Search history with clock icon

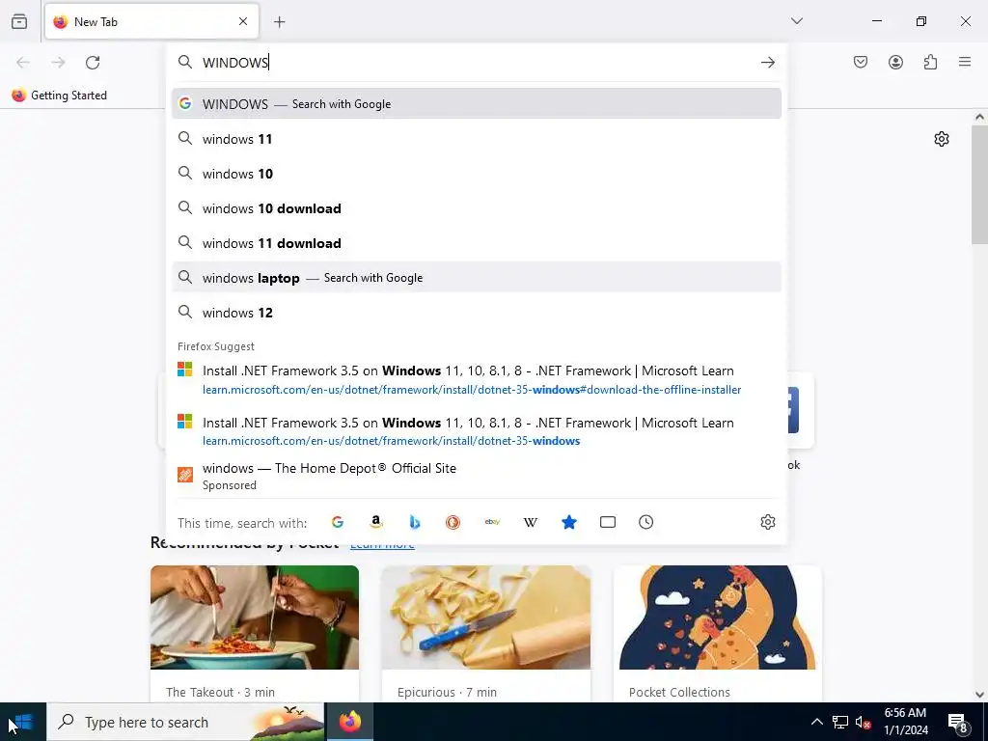645,522
